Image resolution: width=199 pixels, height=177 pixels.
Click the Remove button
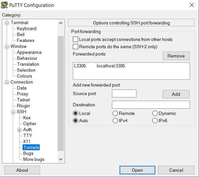[x=176, y=56]
